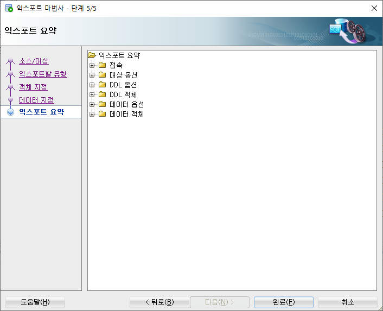Expand the 접속 tree node
383x311 pixels.
click(x=92, y=65)
